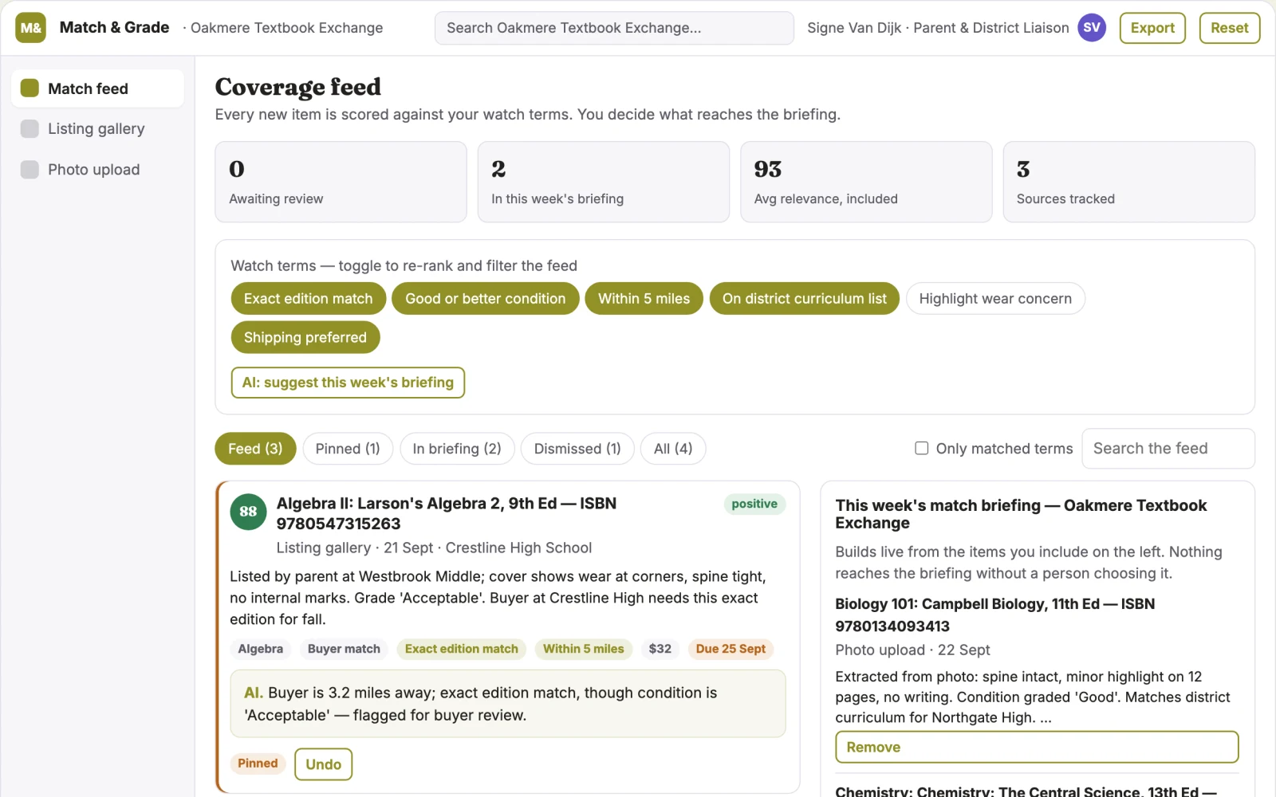The width and height of the screenshot is (1276, 797).
Task: Toggle the Exact edition match watch term
Action: [x=309, y=298]
